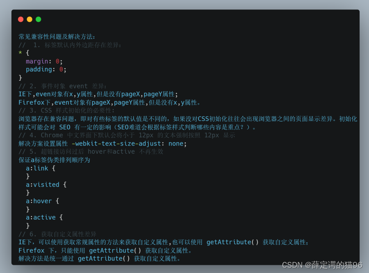Viewport: 369px width, 273px height.
Task: Click the 'a:visited {' line
Action: coord(46,184)
